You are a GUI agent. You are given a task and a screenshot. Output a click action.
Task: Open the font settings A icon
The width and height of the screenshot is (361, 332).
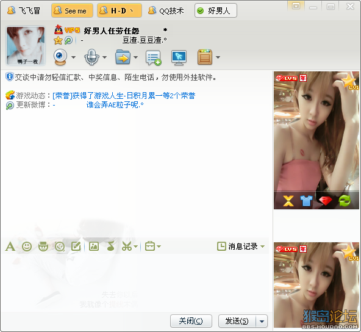[10, 247]
